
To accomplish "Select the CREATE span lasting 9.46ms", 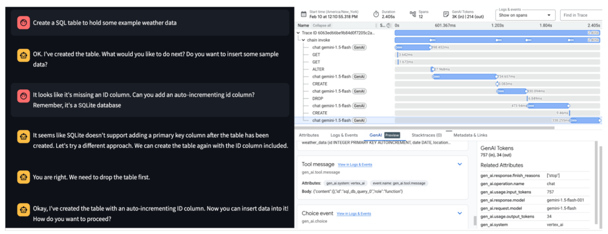I will 448,113.
